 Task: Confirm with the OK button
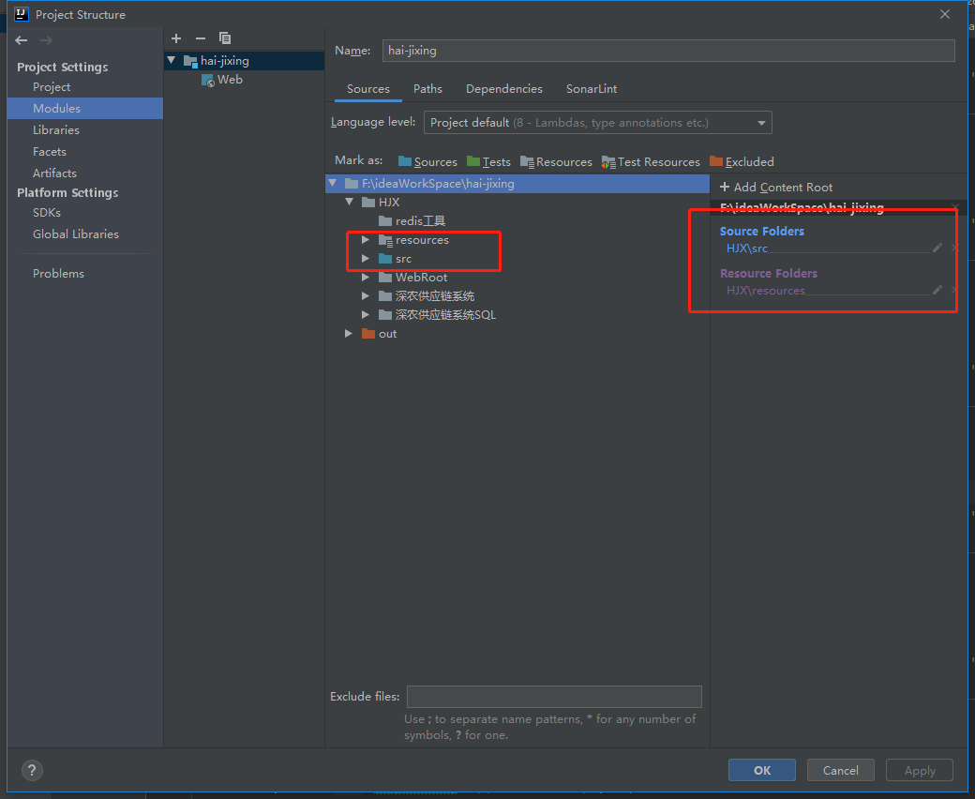(761, 771)
